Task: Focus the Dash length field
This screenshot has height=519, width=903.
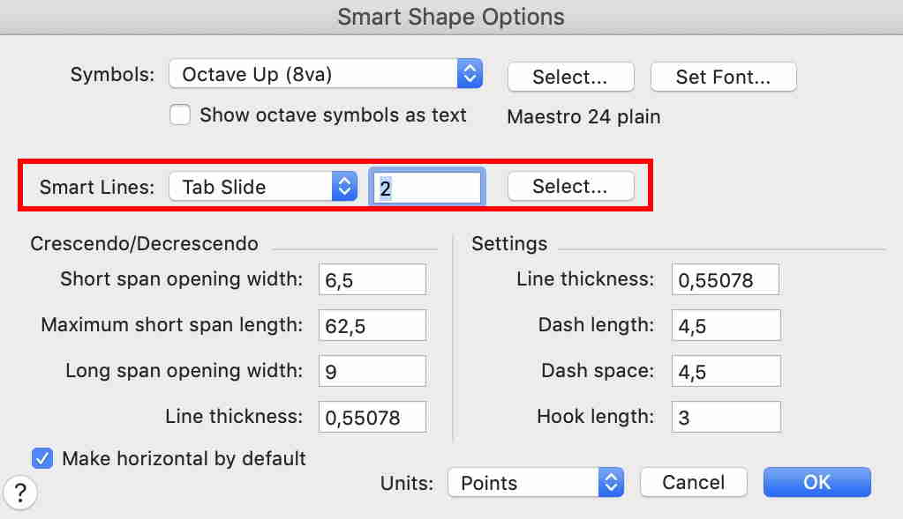Action: [x=726, y=325]
